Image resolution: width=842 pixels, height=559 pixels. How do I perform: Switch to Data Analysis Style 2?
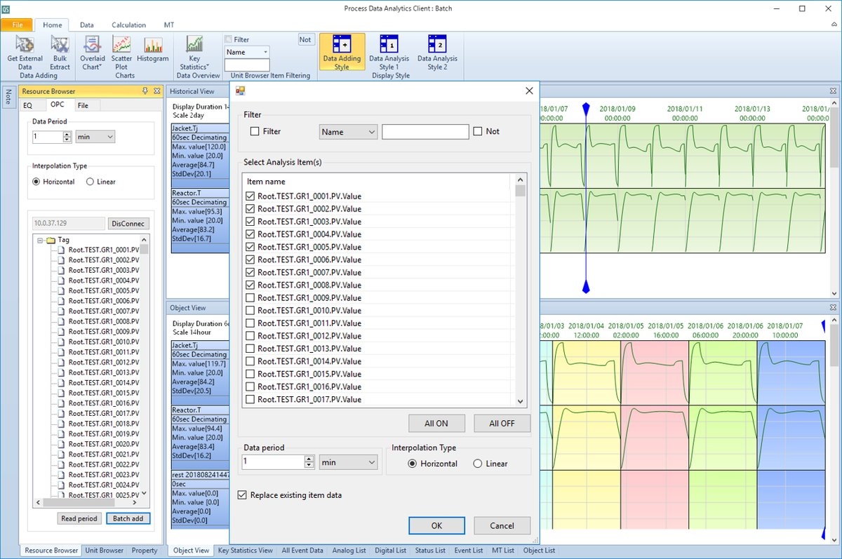(437, 52)
